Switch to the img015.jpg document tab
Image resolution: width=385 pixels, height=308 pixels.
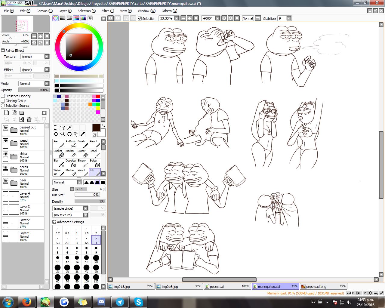(x=131, y=287)
